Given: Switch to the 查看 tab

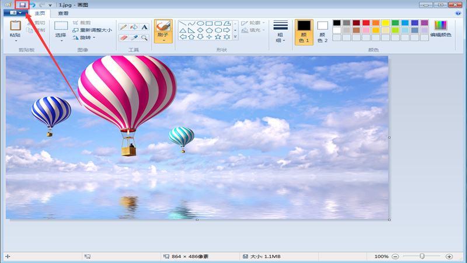Looking at the screenshot, I should (63, 13).
